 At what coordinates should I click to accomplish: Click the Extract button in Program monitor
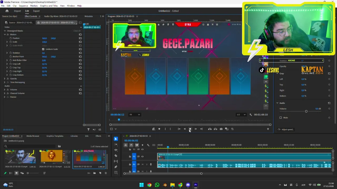point(215,129)
